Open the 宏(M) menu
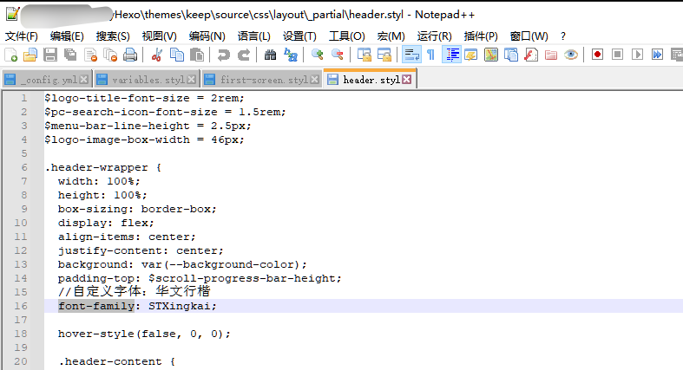This screenshot has width=683, height=370. coord(391,36)
